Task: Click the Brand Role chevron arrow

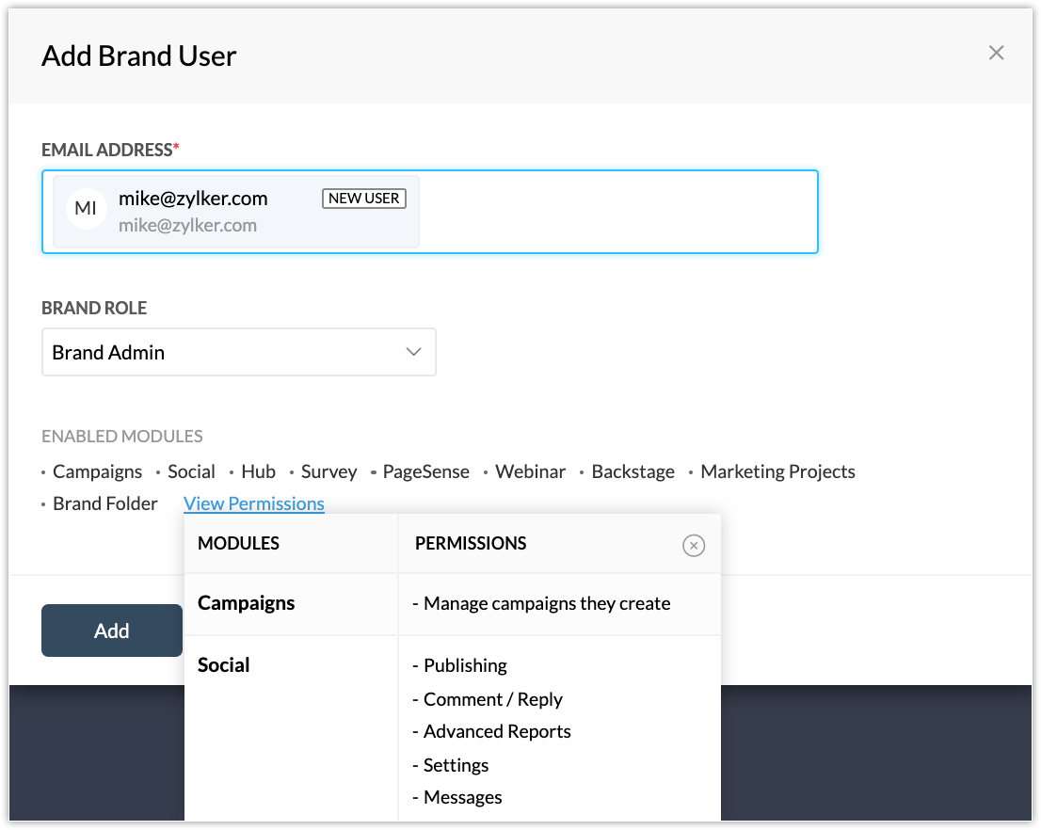Action: [x=413, y=352]
